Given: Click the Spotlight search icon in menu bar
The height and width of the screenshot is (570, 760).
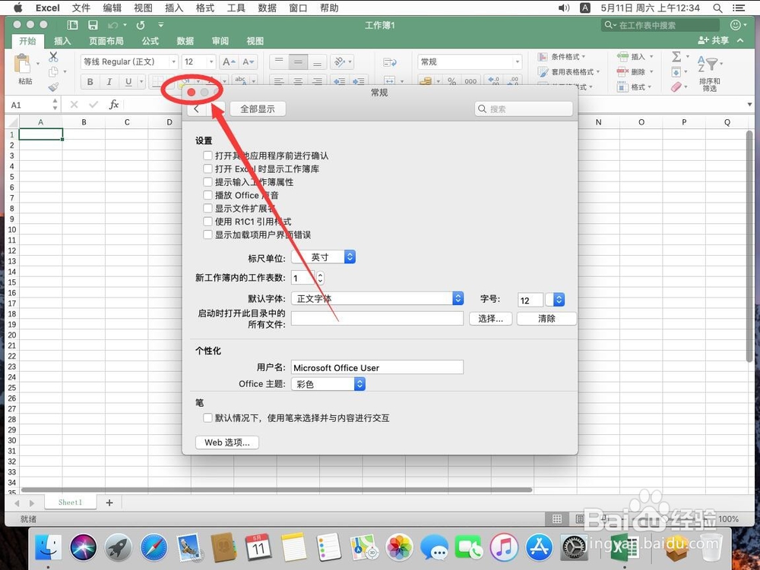Looking at the screenshot, I should click(717, 8).
